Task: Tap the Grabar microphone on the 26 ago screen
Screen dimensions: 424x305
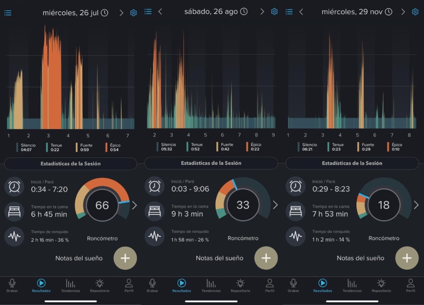Action: (152, 285)
